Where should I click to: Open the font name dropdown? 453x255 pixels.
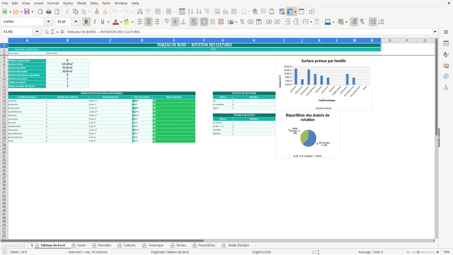[x=48, y=22]
